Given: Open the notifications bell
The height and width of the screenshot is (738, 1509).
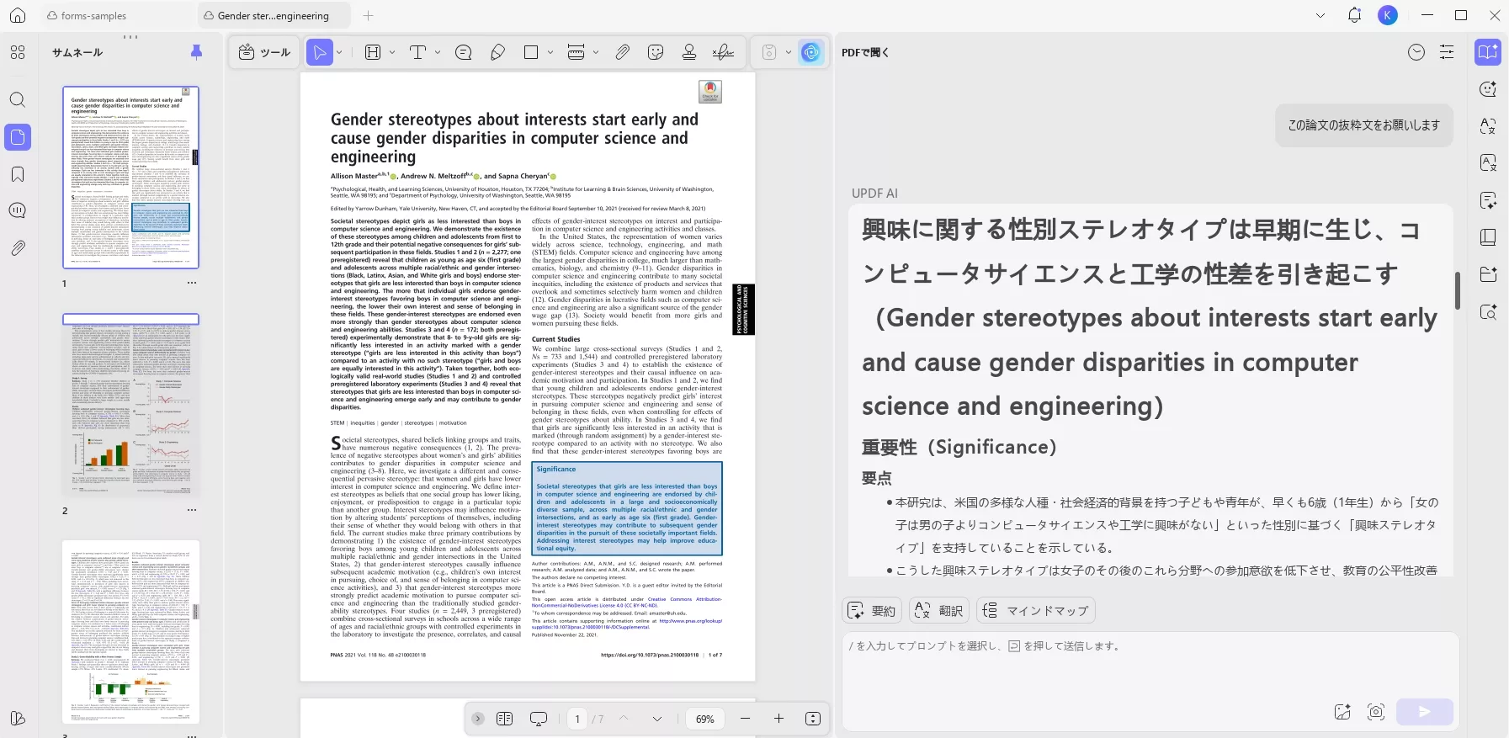Looking at the screenshot, I should click(x=1354, y=15).
